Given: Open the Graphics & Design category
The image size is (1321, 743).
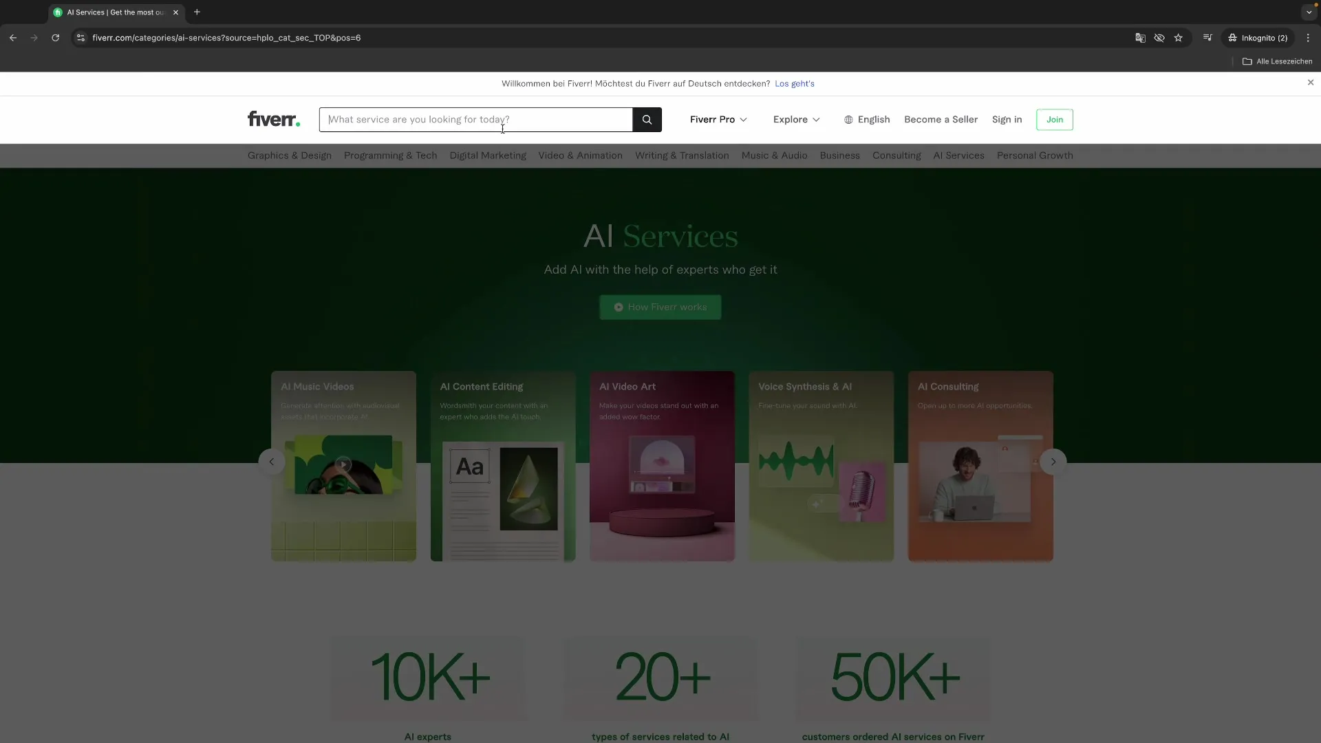Looking at the screenshot, I should click(289, 155).
